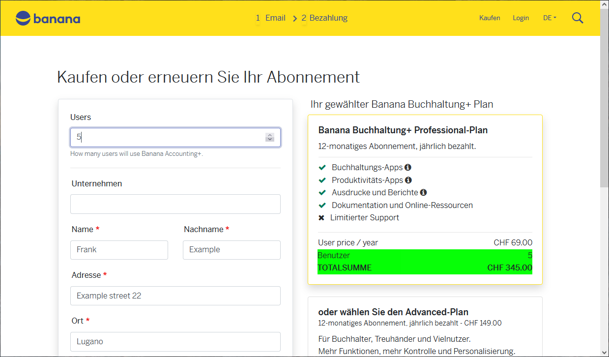
Task: Click the Adresse field with Example street 22
Action: (x=175, y=296)
